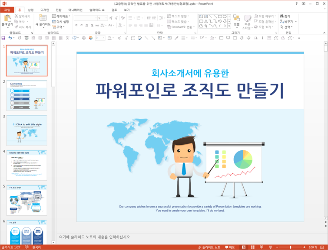This screenshot has height=250, width=328.
Task: Open the font size dropdown in ribbon
Action: point(106,18)
